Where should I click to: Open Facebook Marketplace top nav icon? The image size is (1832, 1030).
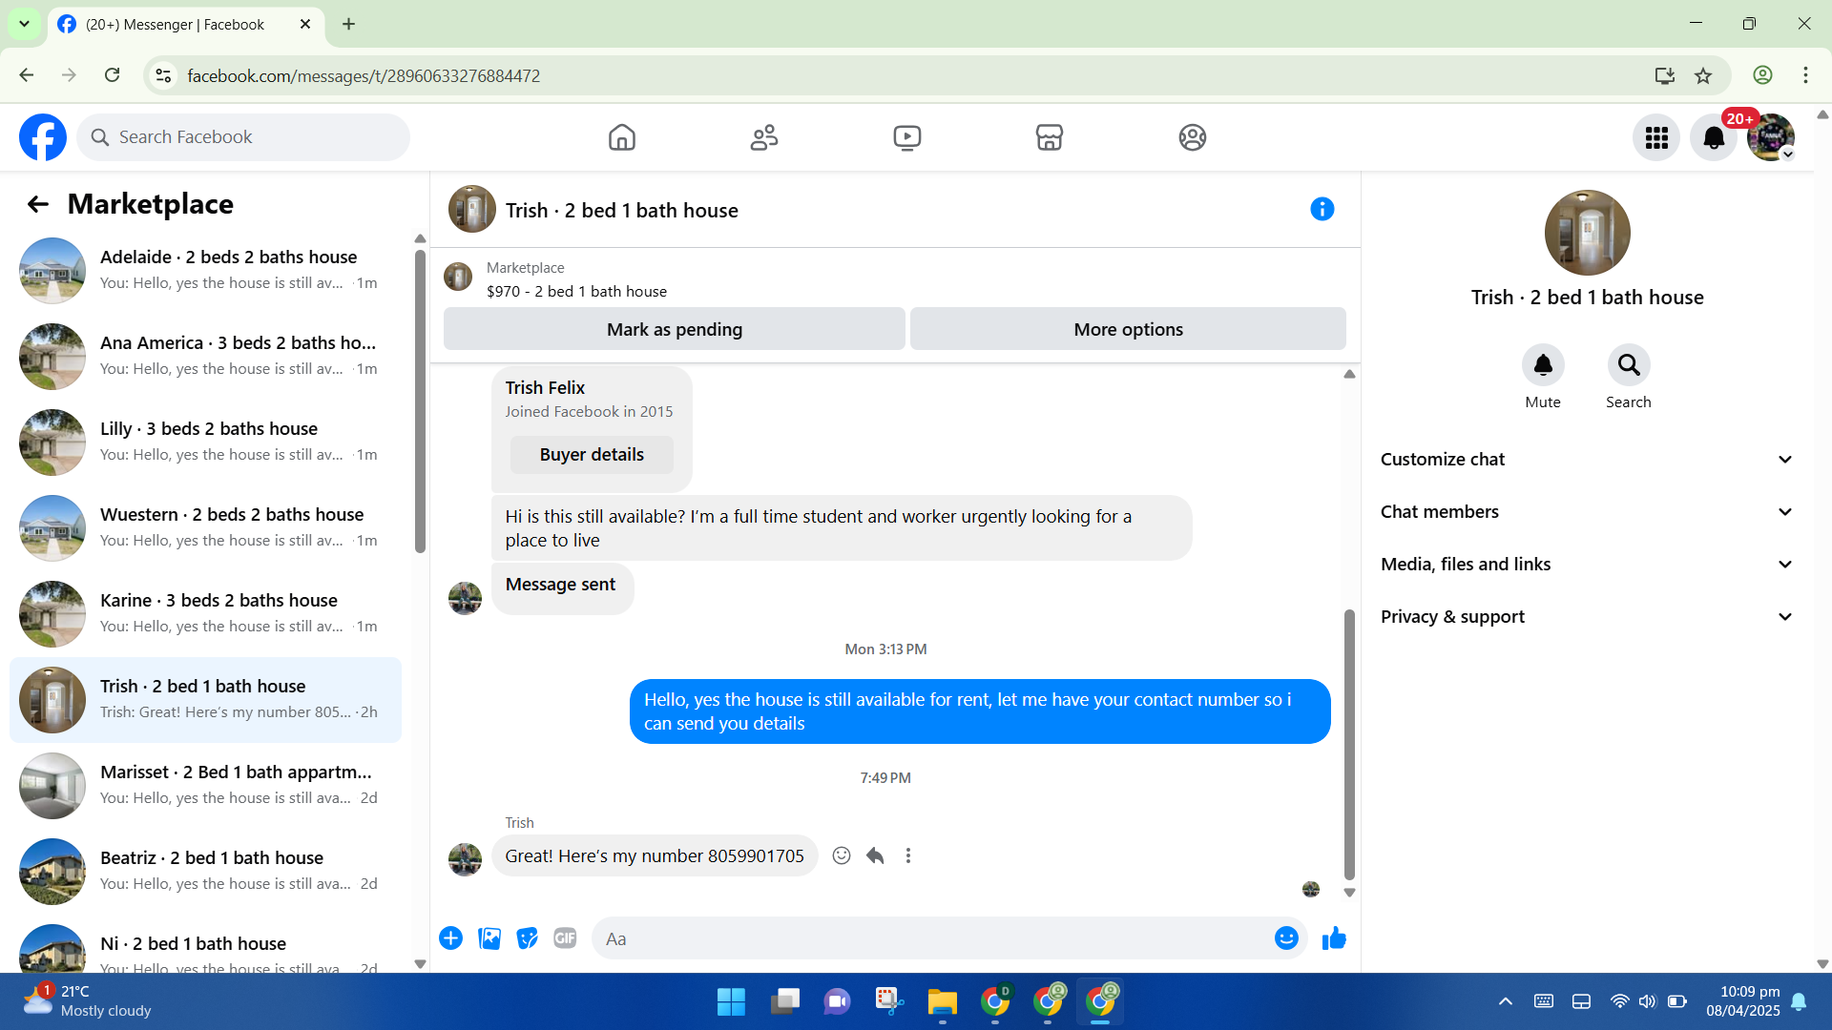[1049, 137]
